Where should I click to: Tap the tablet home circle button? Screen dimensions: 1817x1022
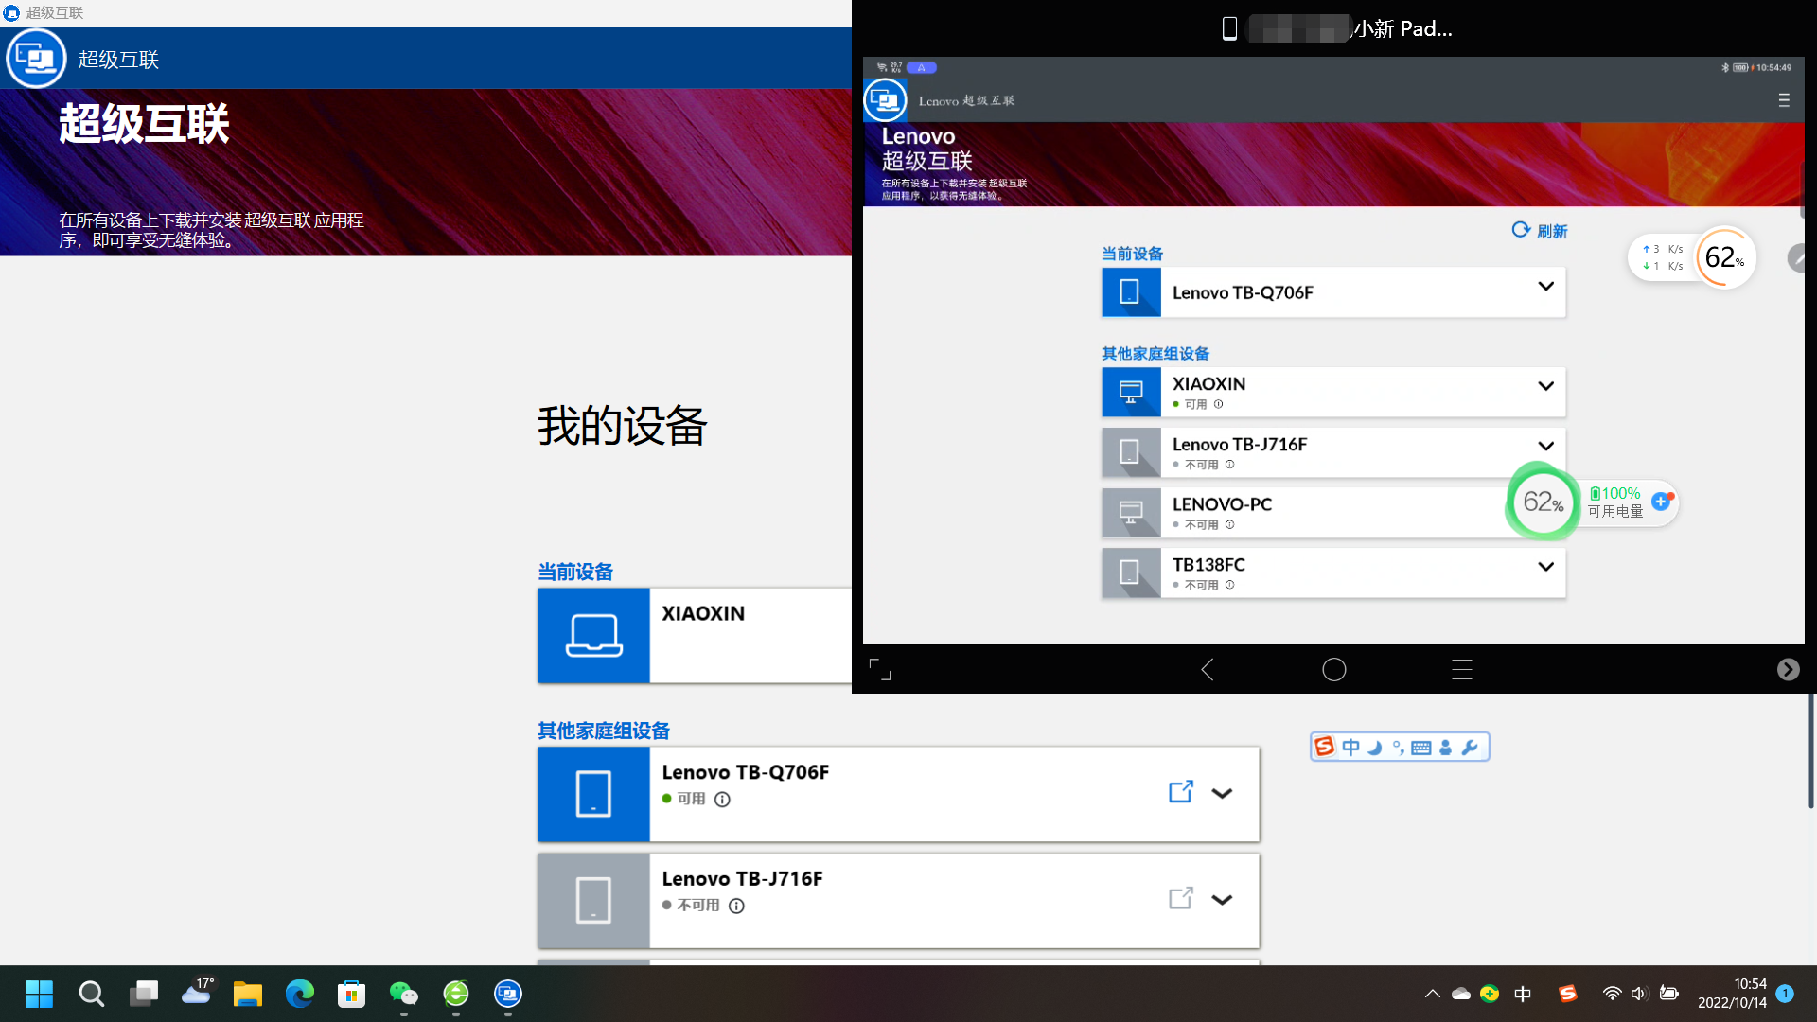[1334, 670]
